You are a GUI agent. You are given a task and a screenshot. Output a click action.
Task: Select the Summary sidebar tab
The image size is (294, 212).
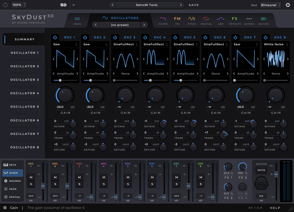(x=24, y=39)
